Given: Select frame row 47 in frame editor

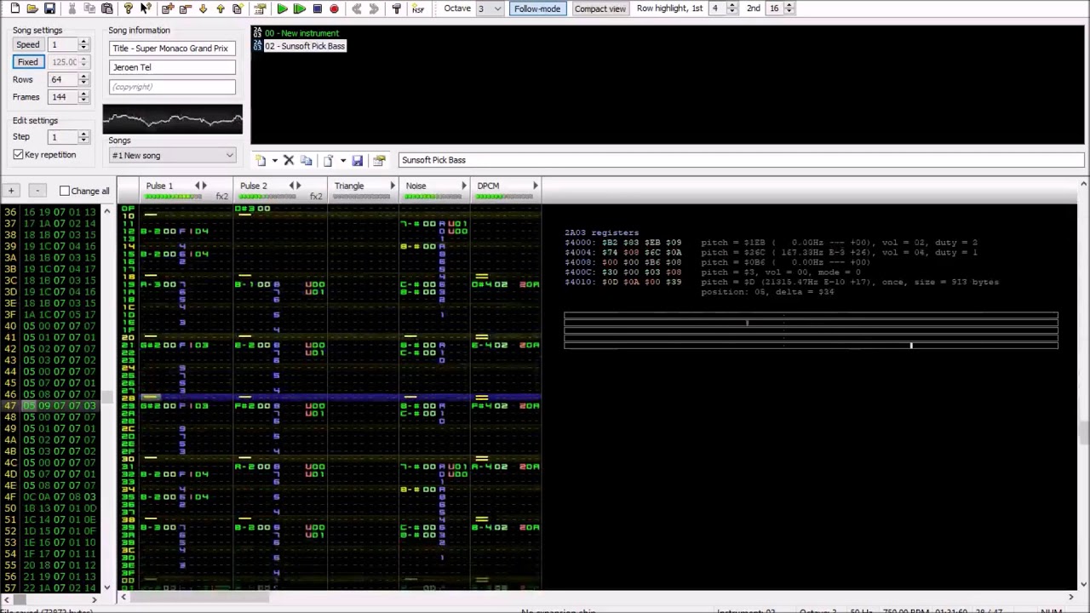Looking at the screenshot, I should 50,405.
